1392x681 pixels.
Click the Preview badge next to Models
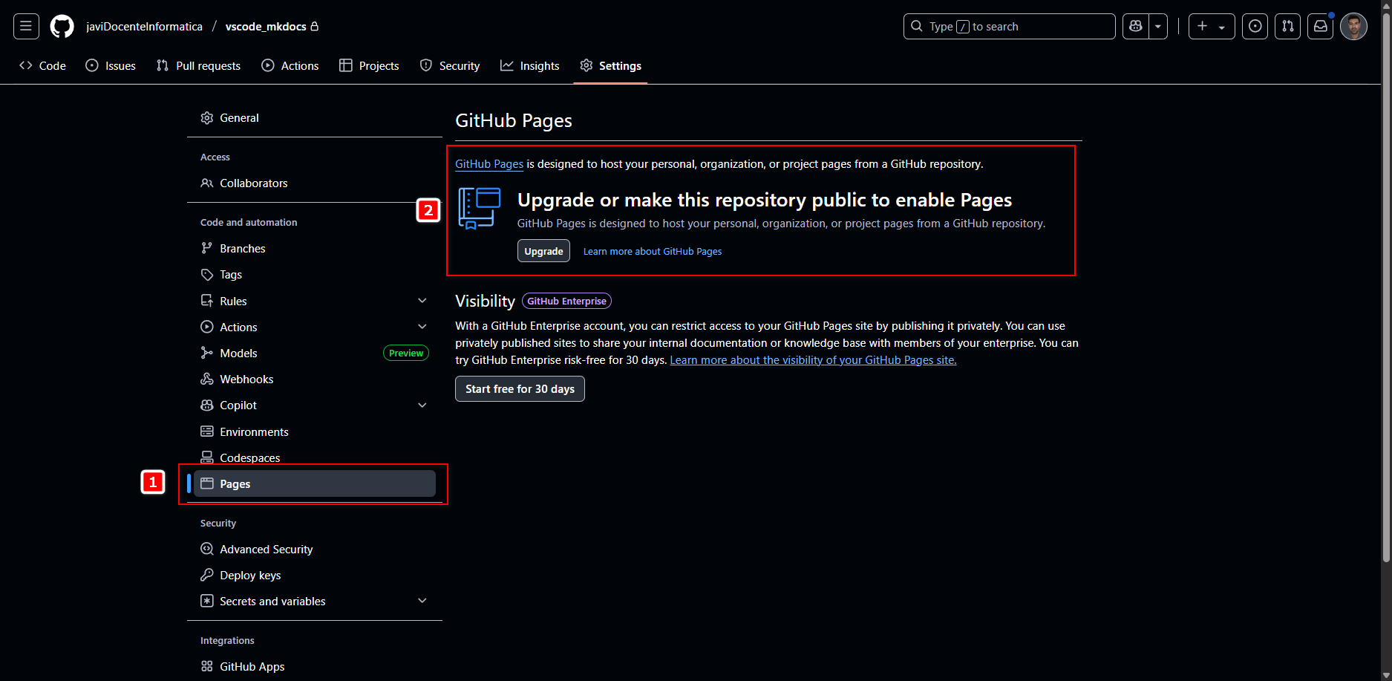pyautogui.click(x=406, y=353)
